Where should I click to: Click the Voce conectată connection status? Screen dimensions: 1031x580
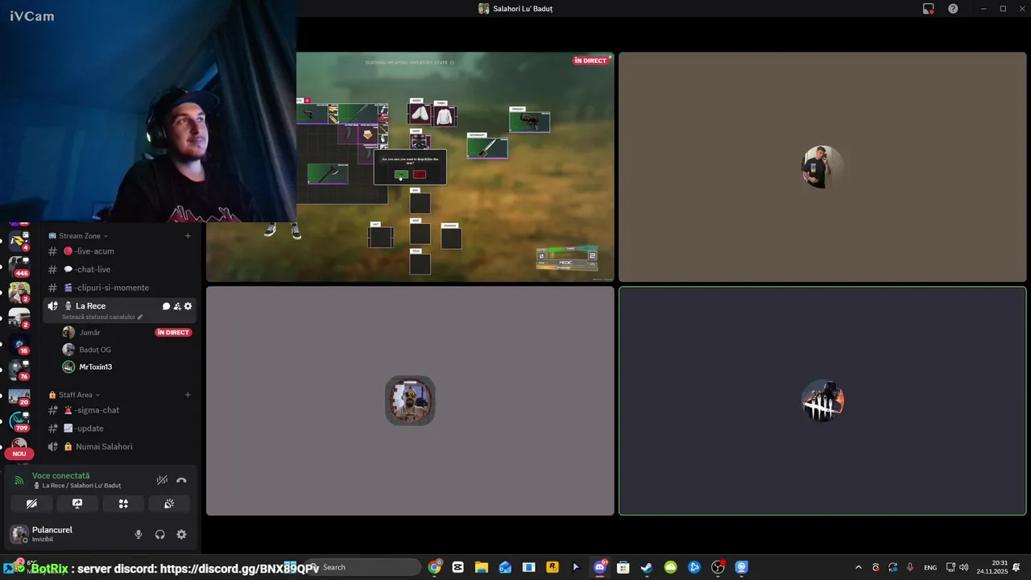[60, 476]
